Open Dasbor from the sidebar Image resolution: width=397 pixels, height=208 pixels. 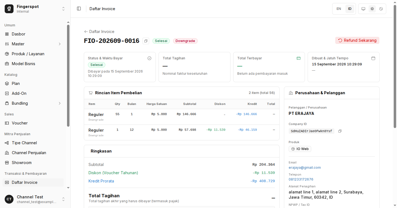(x=33, y=34)
